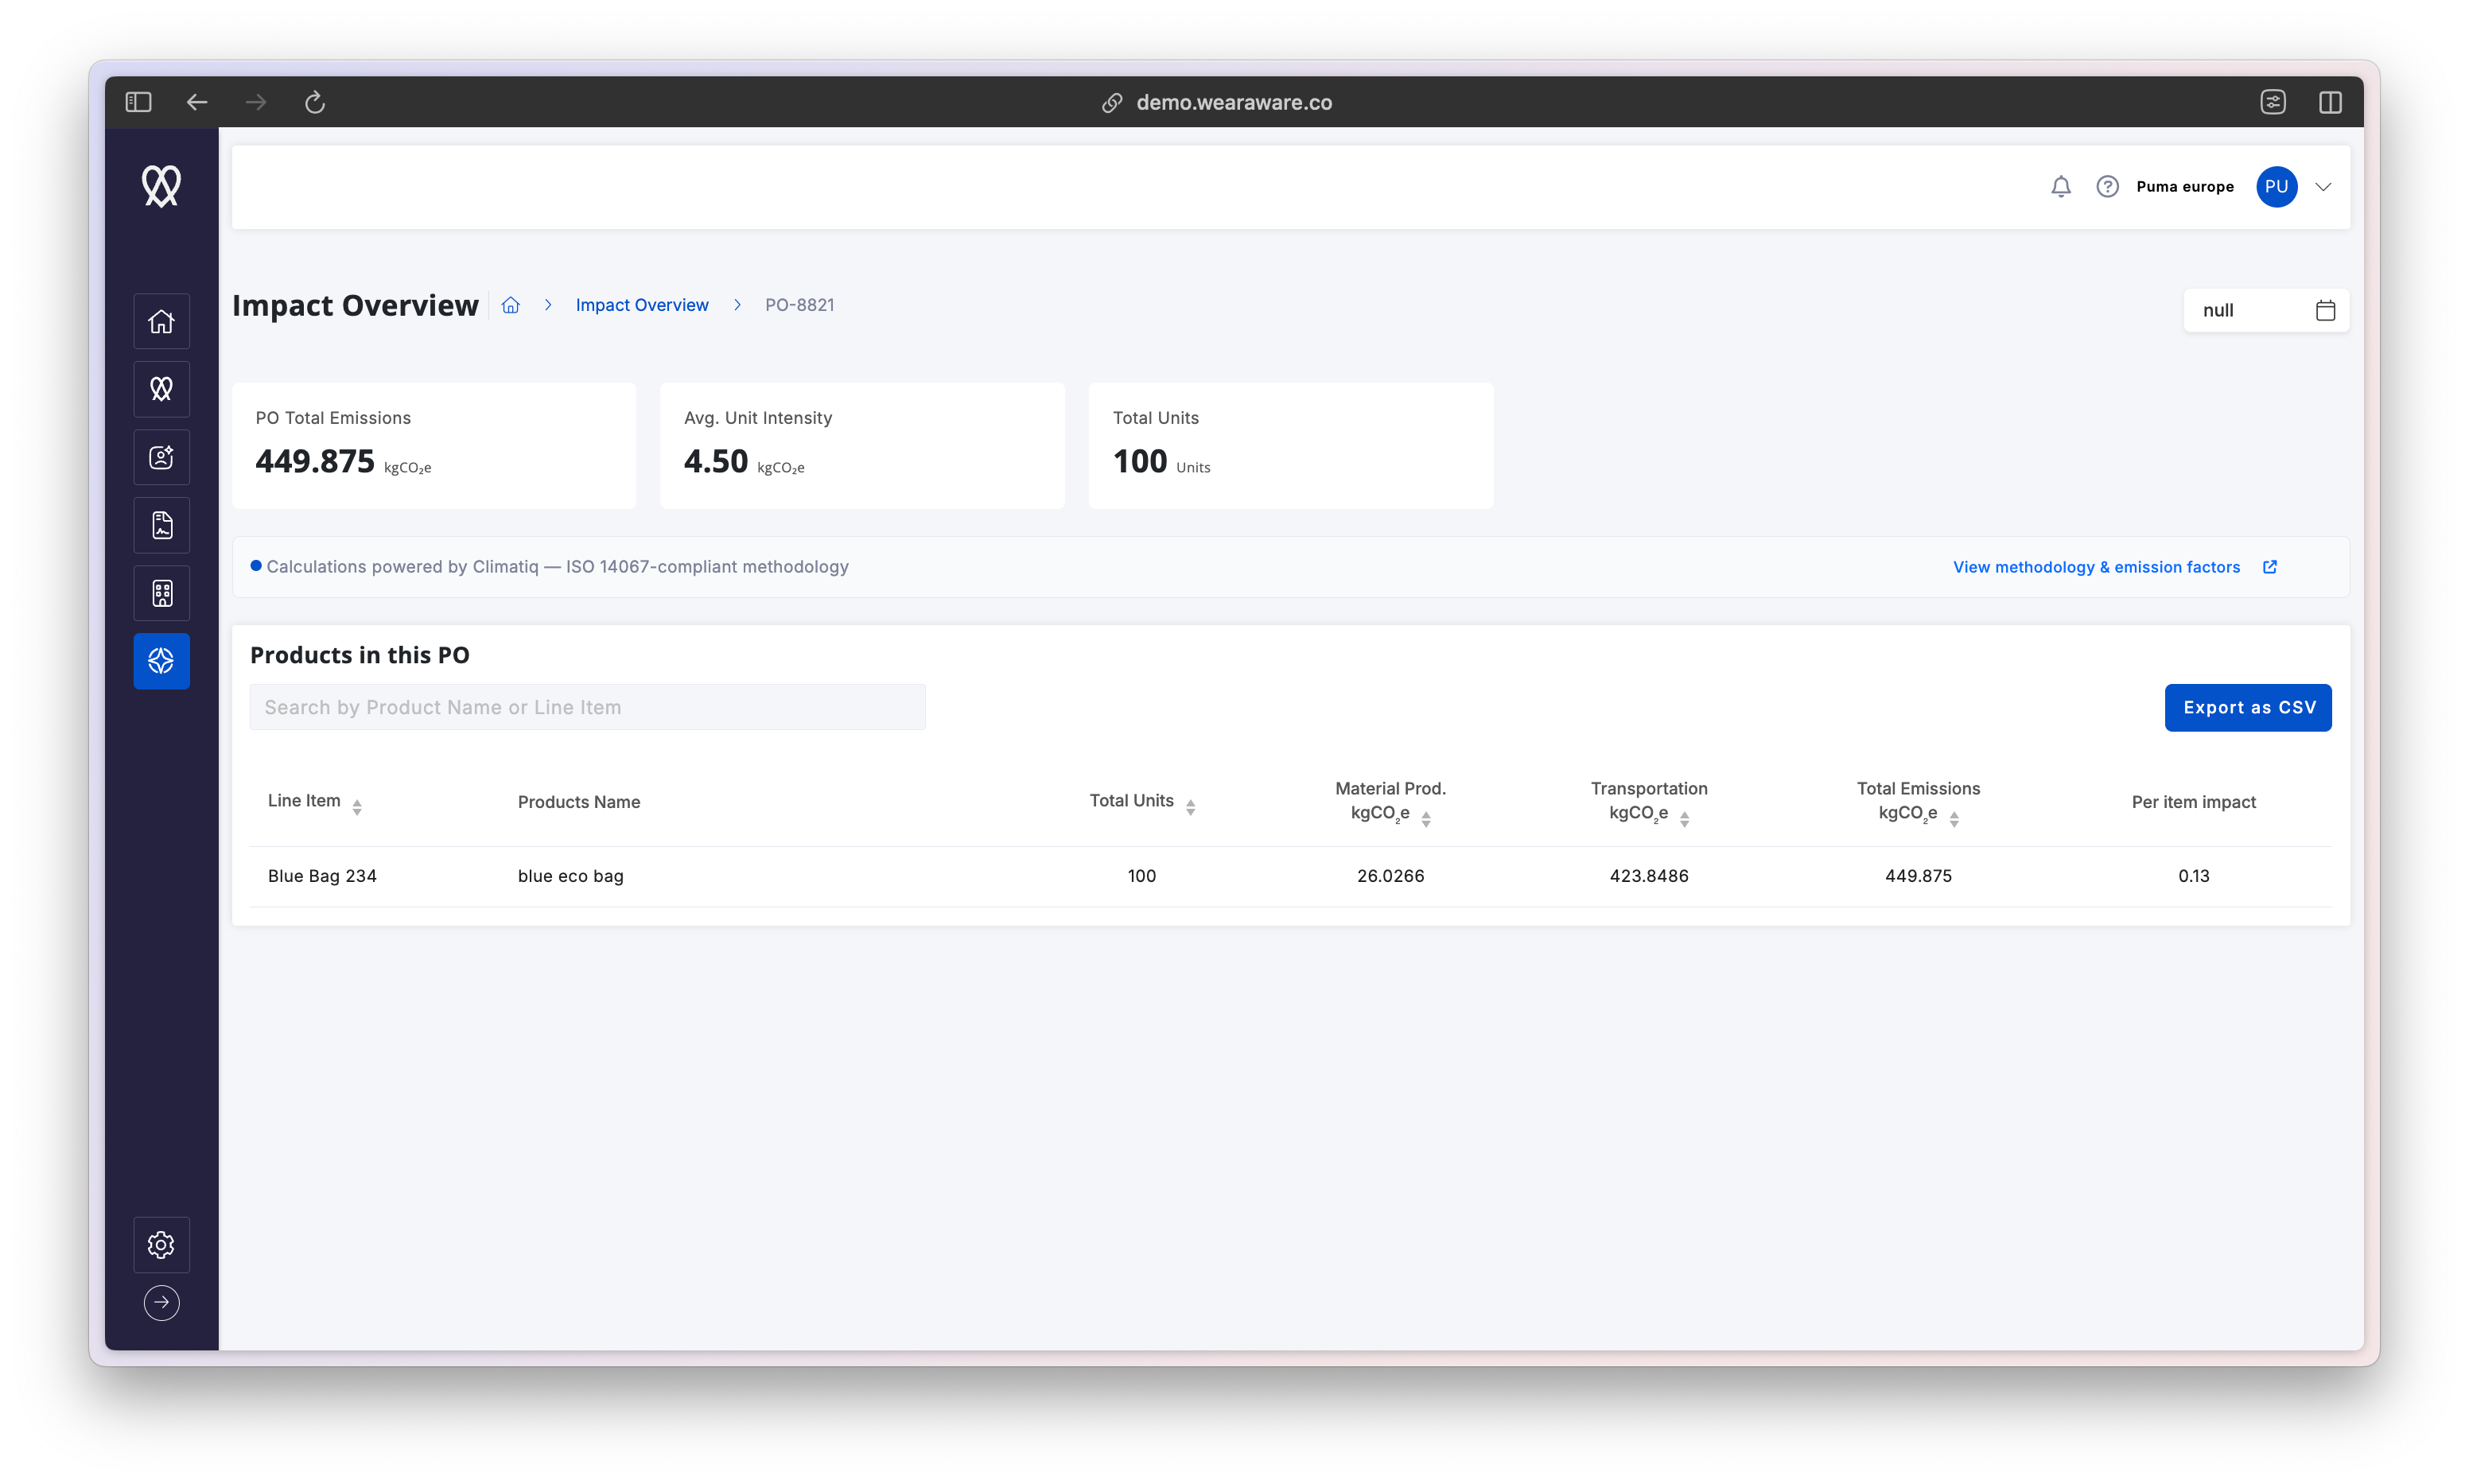Click the Products in this PO heading

click(x=359, y=655)
